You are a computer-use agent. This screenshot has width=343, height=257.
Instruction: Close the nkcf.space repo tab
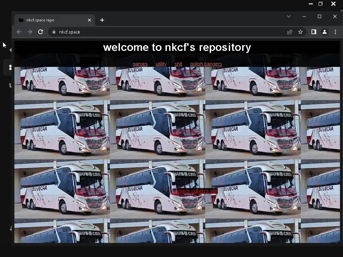[89, 20]
